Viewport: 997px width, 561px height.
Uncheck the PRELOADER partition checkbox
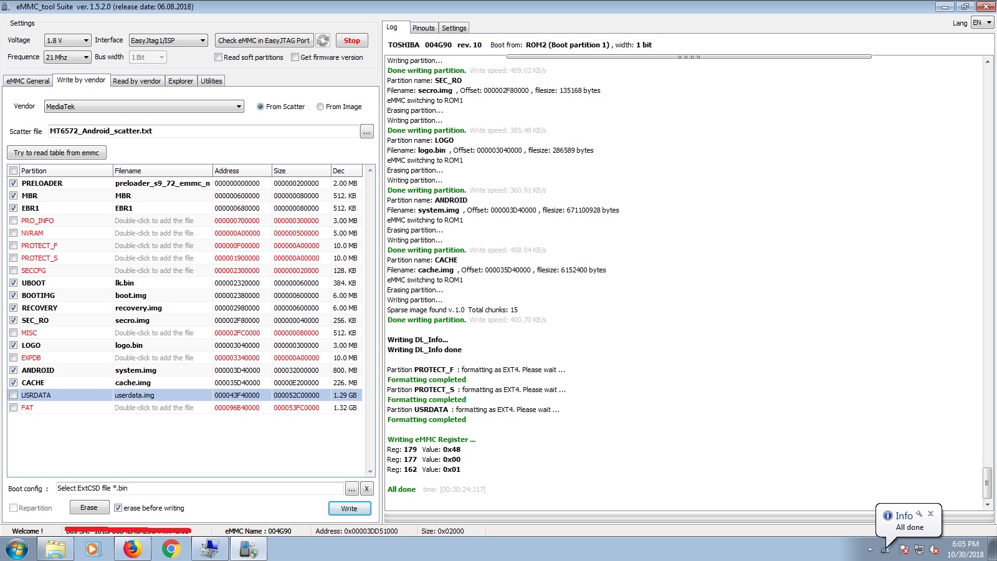[x=14, y=183]
